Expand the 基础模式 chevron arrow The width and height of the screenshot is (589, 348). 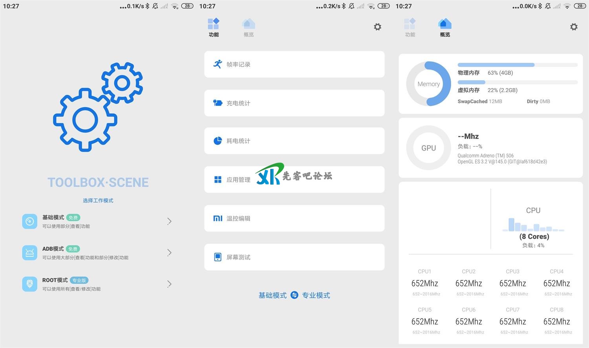click(169, 221)
